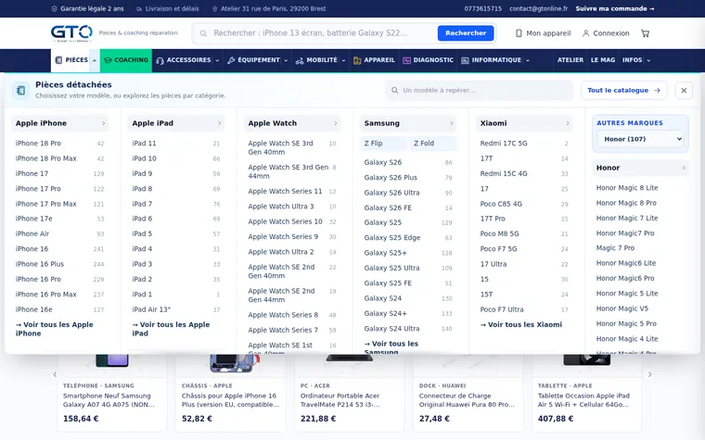Expand the Infos dropdown chevron

[x=648, y=60]
